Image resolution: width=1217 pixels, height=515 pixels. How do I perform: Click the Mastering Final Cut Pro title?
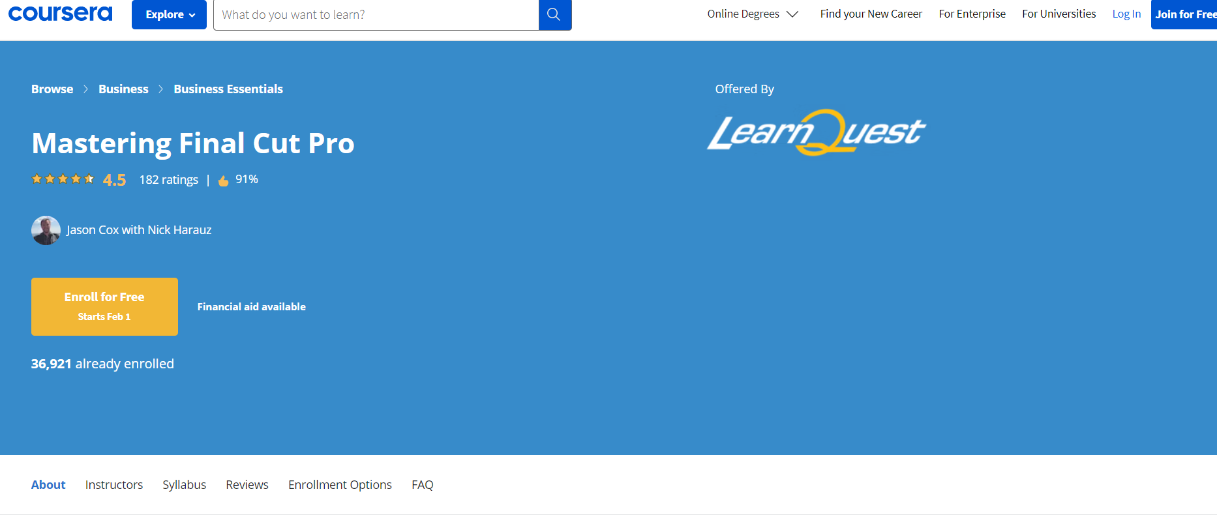click(x=193, y=143)
